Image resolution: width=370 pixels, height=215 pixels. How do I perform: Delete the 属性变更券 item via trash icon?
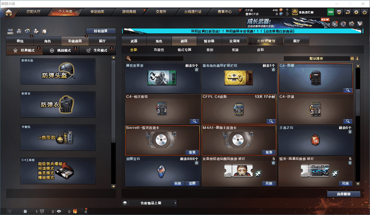[x=197, y=70]
